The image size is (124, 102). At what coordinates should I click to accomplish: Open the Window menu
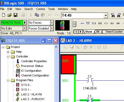tap(63, 9)
